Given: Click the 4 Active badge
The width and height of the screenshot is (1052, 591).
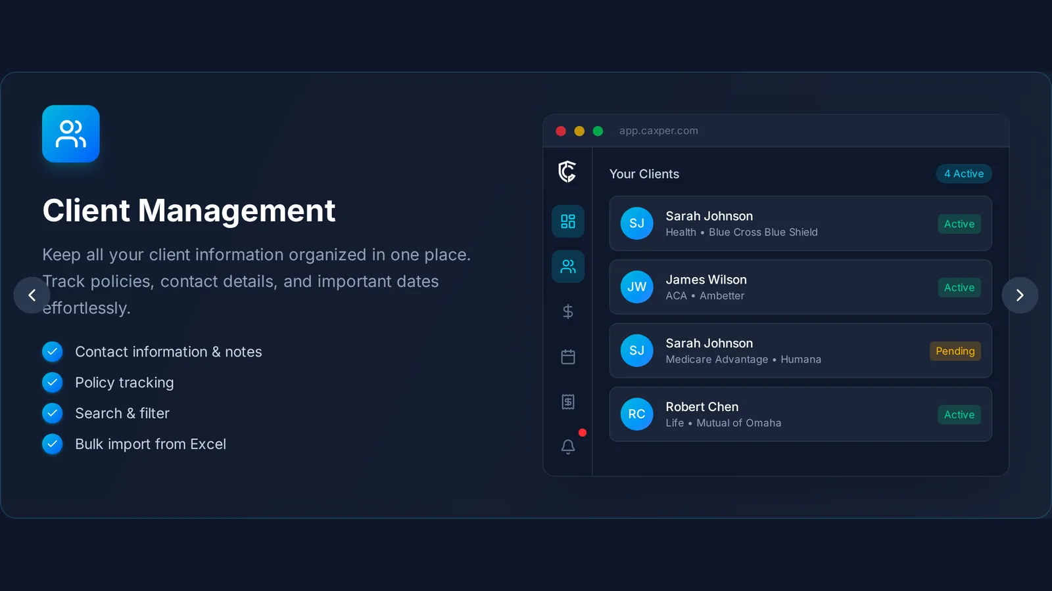Looking at the screenshot, I should [964, 174].
